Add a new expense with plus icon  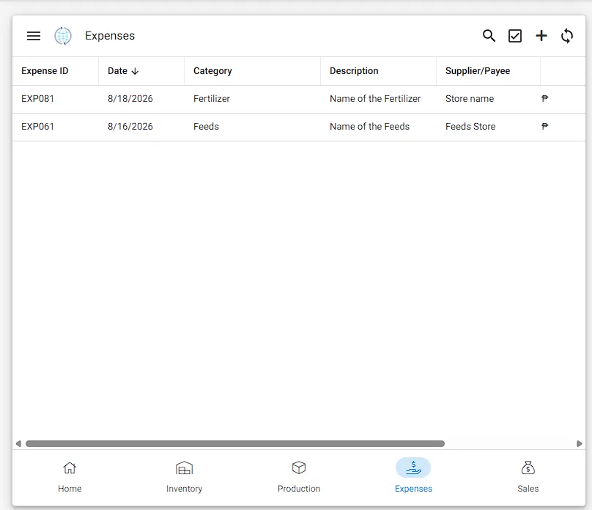click(x=541, y=36)
